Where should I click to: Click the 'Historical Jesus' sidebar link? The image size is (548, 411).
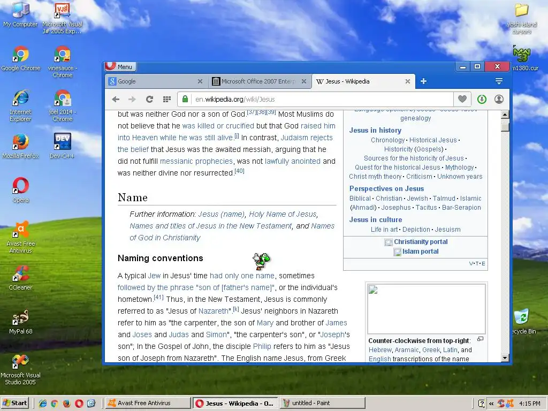click(433, 140)
